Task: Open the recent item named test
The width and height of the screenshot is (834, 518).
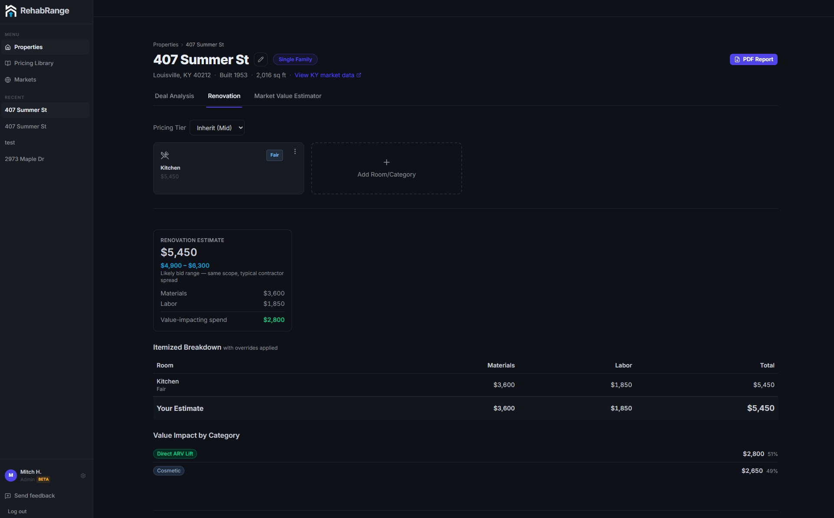Action: point(45,143)
